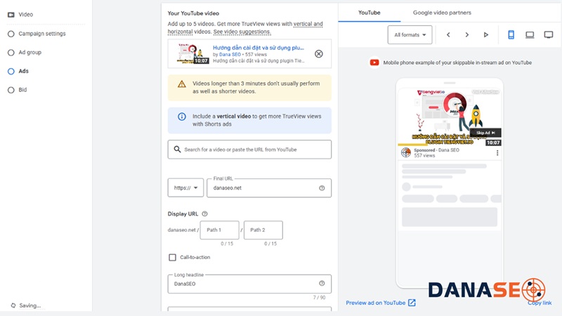The image size is (562, 316).
Task: Show help for Final URL
Action: click(322, 188)
